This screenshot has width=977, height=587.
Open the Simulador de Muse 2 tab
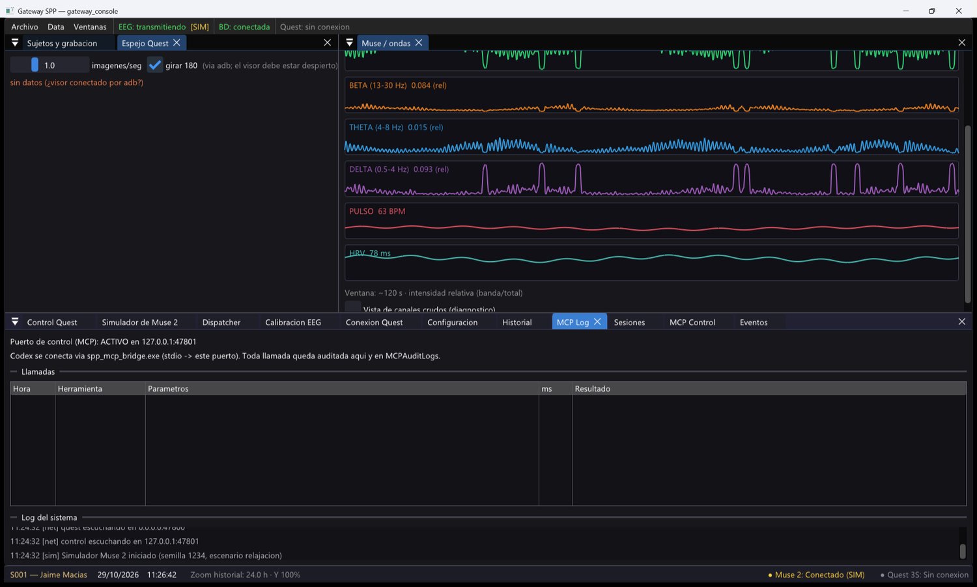coord(139,322)
